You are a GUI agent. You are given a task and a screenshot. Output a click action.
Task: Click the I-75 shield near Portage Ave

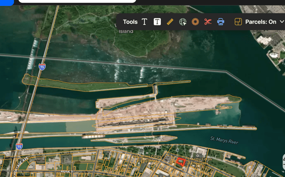pos(19,146)
